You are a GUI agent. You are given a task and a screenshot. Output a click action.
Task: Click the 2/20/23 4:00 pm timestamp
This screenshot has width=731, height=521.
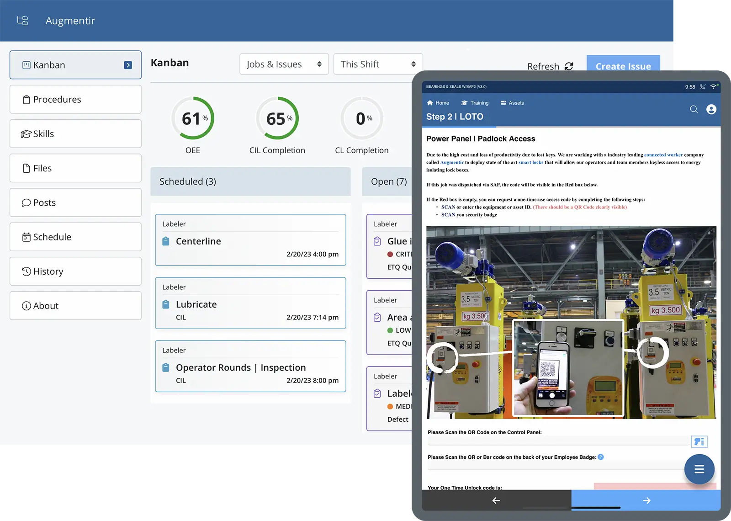coord(313,254)
